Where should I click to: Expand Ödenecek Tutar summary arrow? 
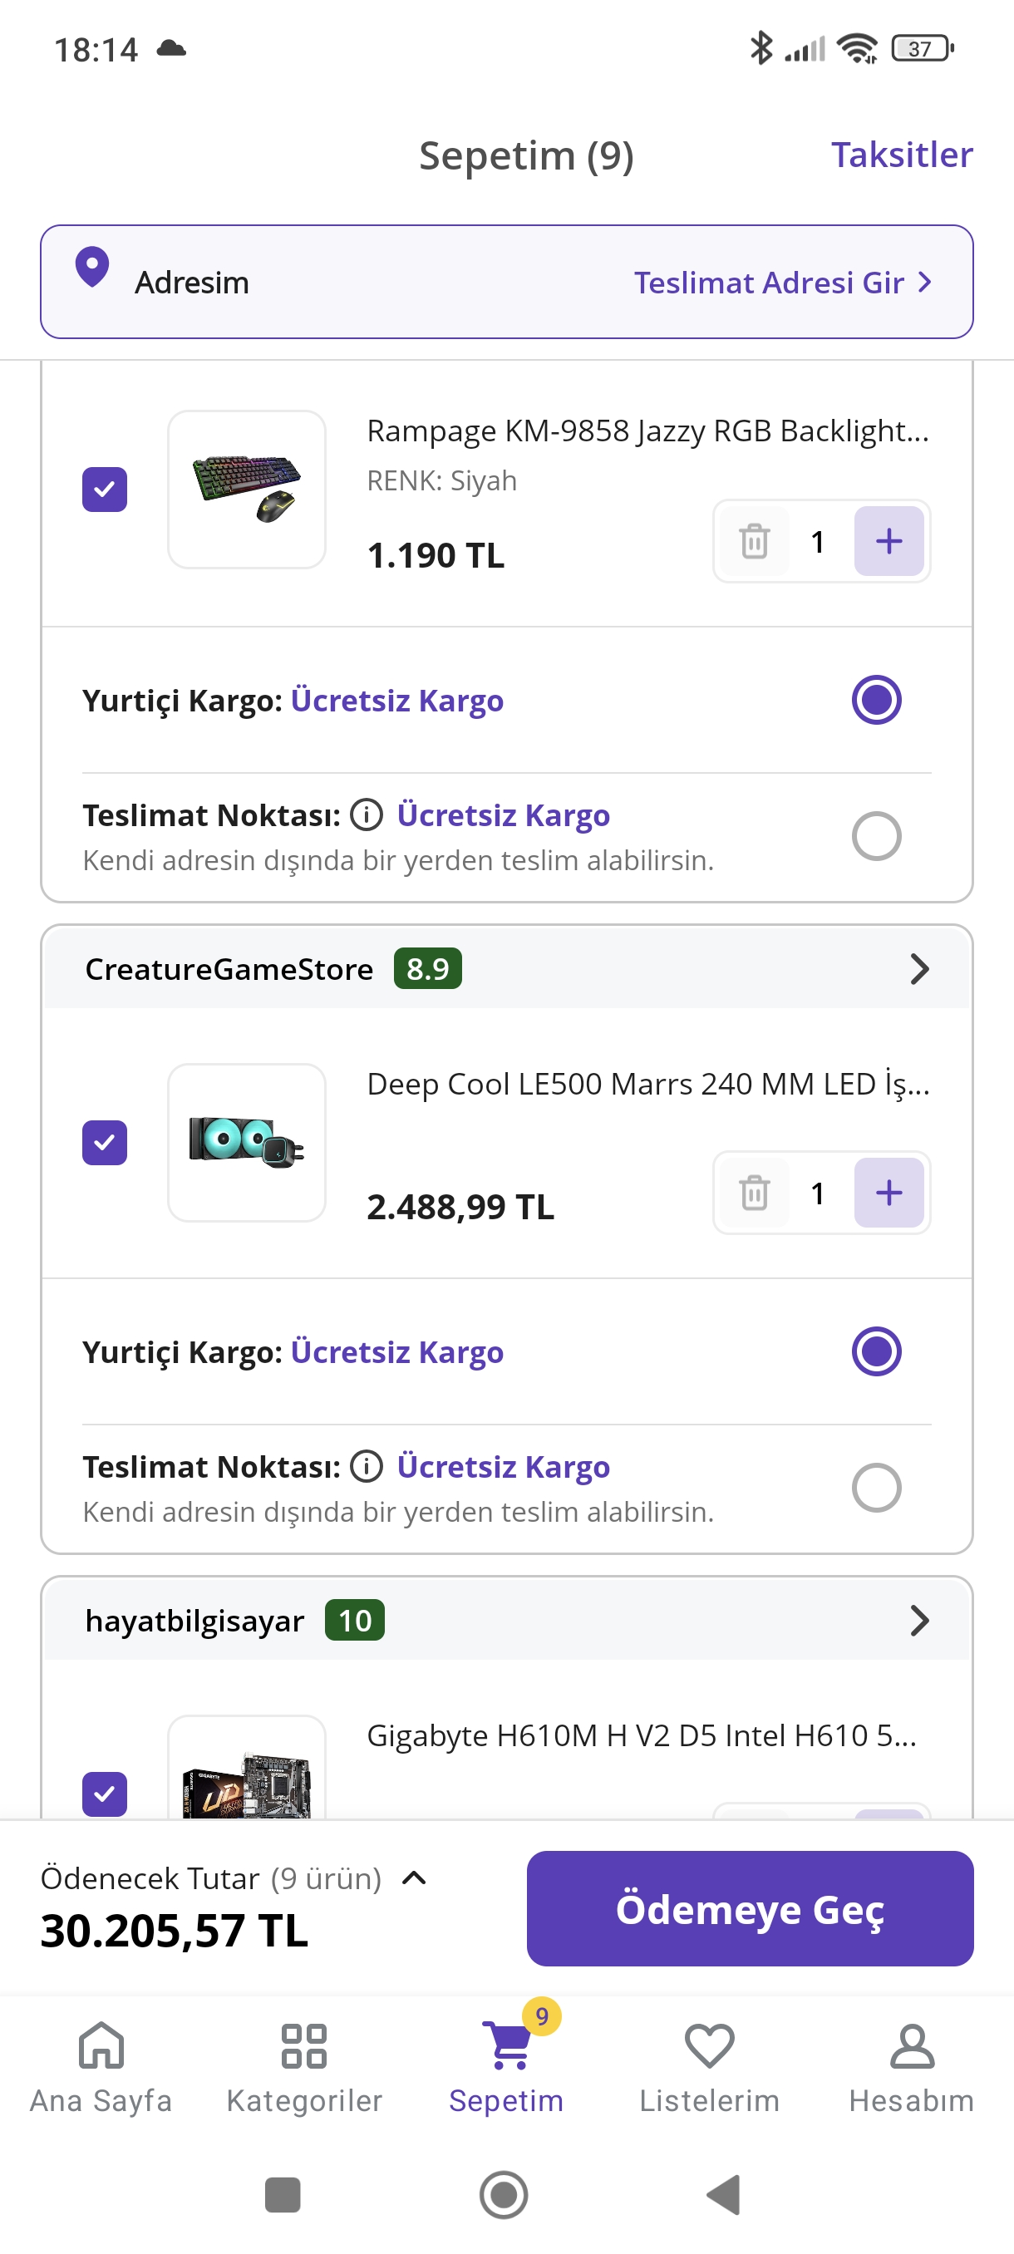pos(414,1878)
